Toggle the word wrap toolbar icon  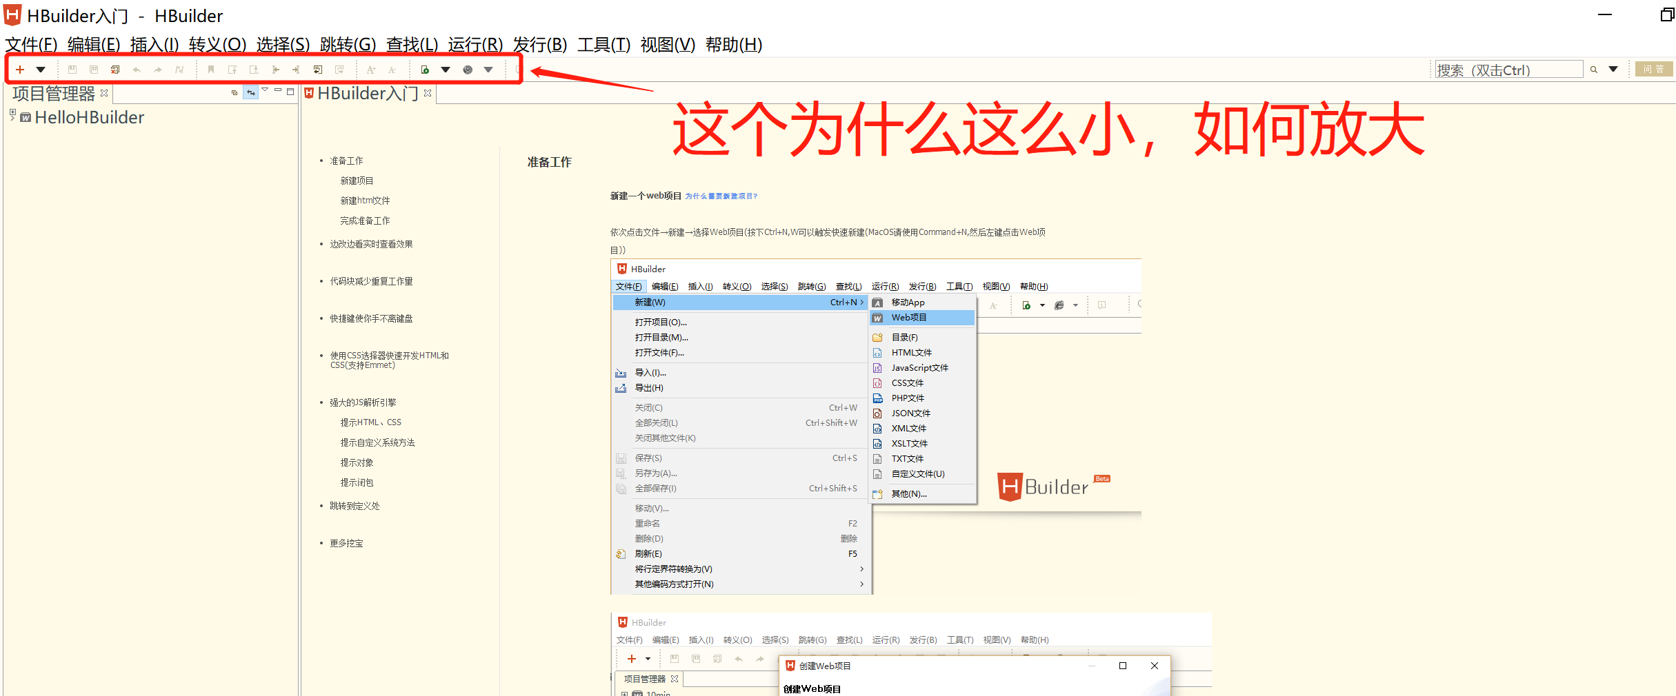point(318,70)
